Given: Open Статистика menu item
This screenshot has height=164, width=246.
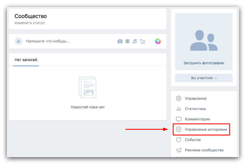Looking at the screenshot, I should pyautogui.click(x=195, y=109).
